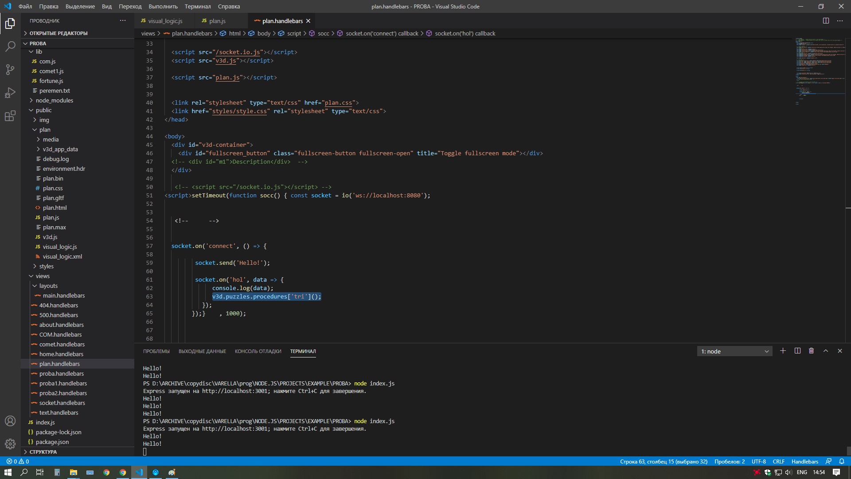Expand the node_modules folder
Viewport: 851px width, 479px height.
click(x=78, y=100)
